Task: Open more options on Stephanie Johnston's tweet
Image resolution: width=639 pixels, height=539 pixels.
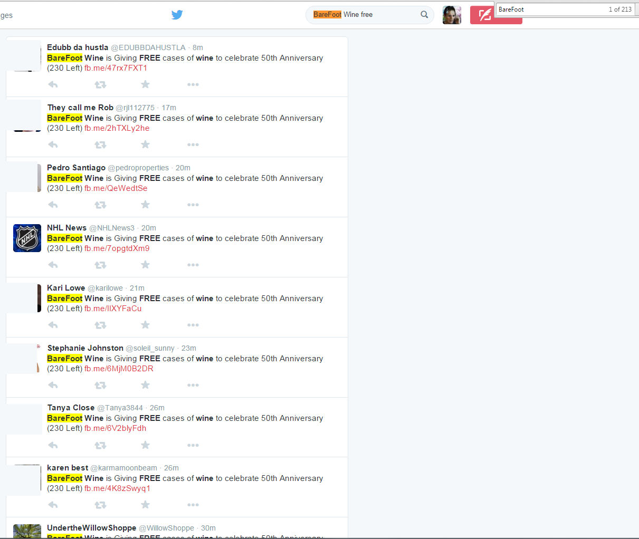Action: pyautogui.click(x=193, y=385)
